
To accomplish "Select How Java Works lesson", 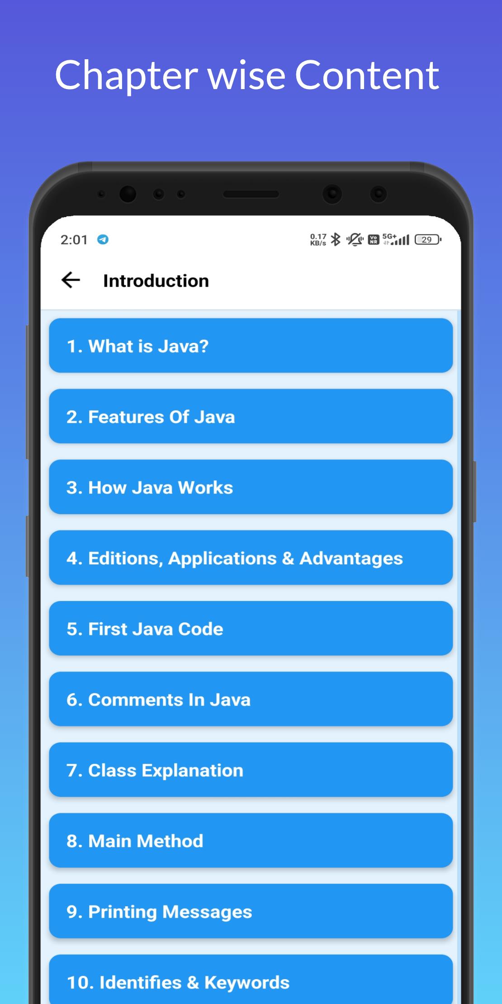I will pyautogui.click(x=251, y=487).
